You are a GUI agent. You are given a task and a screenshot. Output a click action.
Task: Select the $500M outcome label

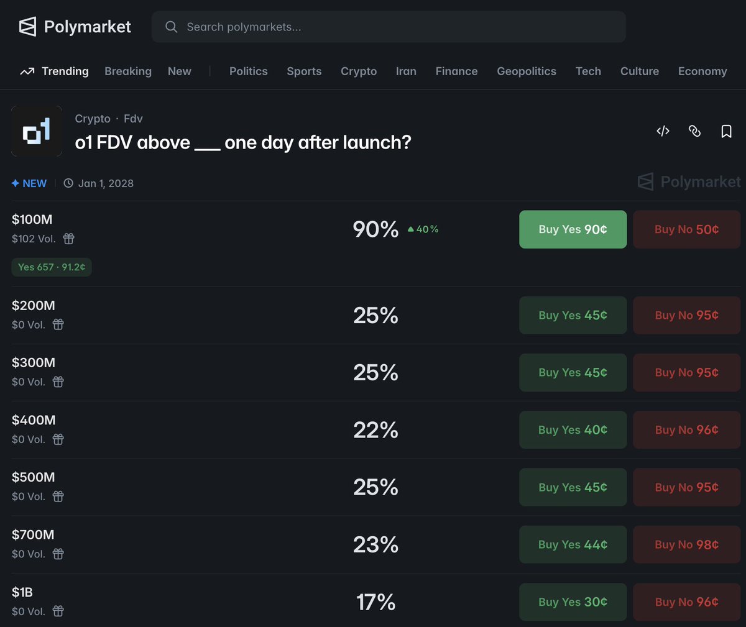tap(34, 477)
